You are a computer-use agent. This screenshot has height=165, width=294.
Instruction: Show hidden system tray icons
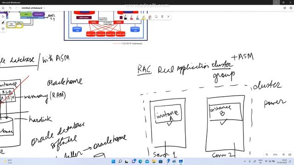[x=245, y=161]
